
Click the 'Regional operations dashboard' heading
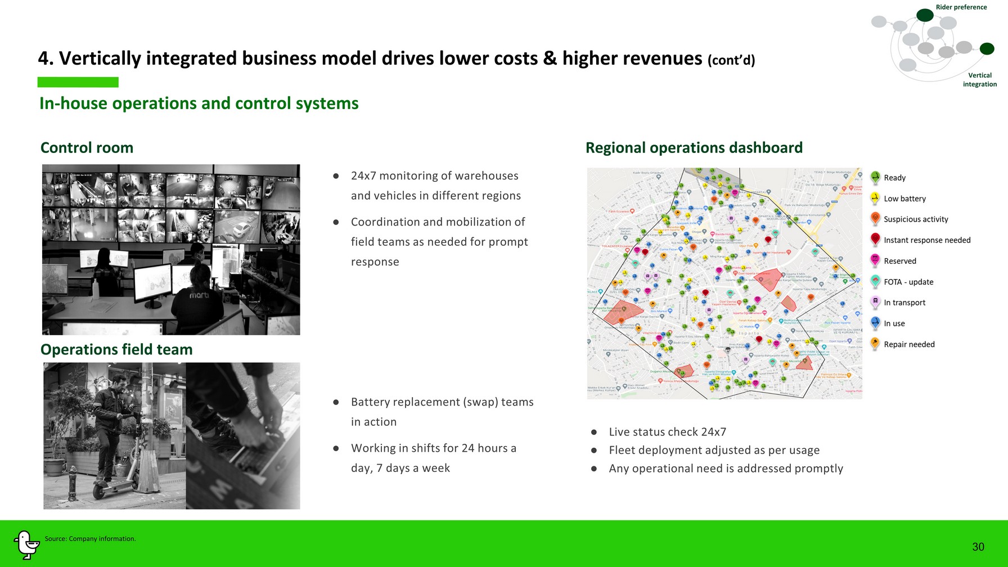pos(694,148)
